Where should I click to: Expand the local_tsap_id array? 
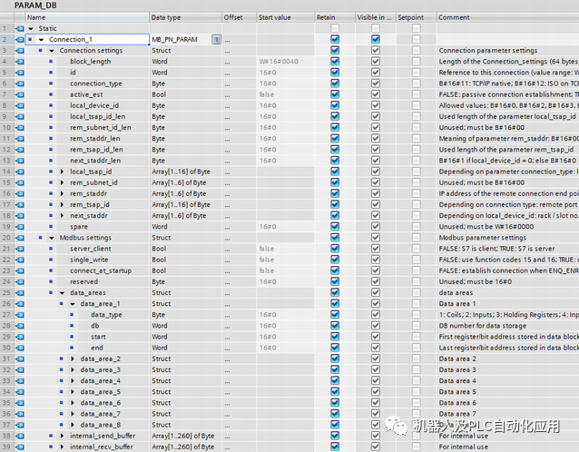62,172
